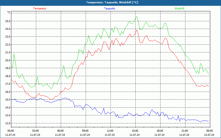The image size is (221, 138).
Task: Click the 03:00 time axis label
Action: click(x=36, y=131)
